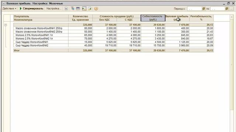The width and height of the screenshot is (236, 132).
Task: Select the Себестоимость (руб.) header cell
Action: click(153, 18)
